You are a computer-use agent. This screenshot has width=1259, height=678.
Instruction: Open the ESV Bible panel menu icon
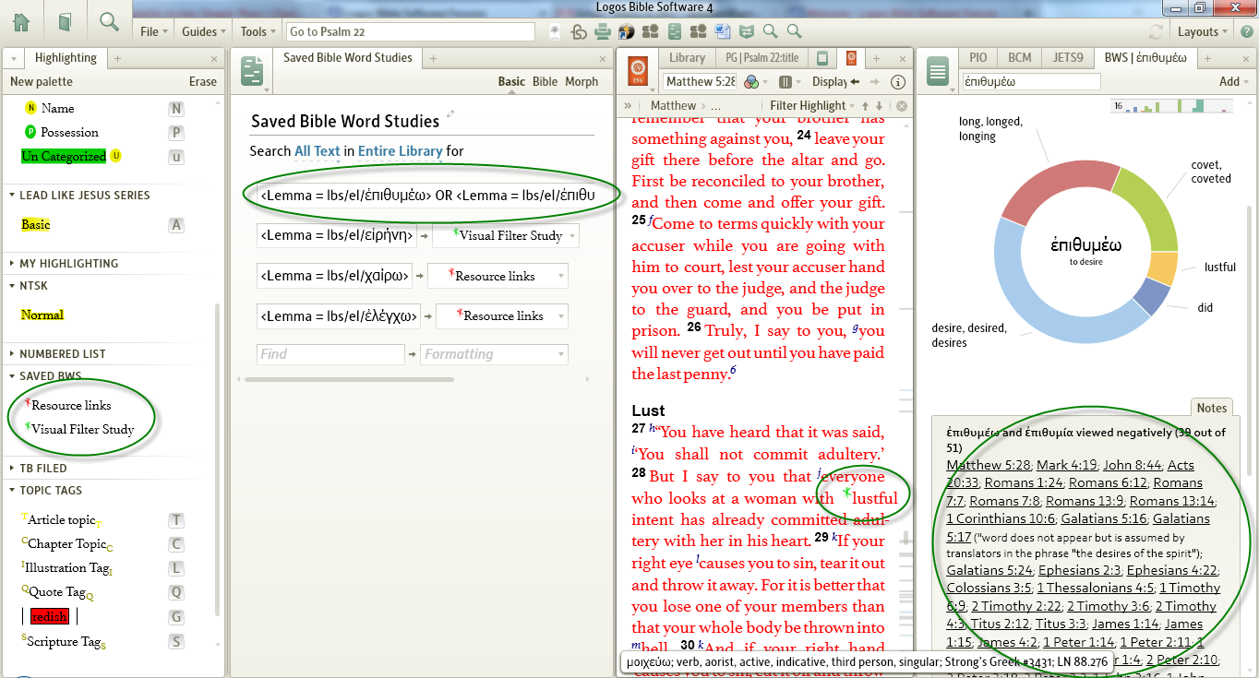pos(637,72)
